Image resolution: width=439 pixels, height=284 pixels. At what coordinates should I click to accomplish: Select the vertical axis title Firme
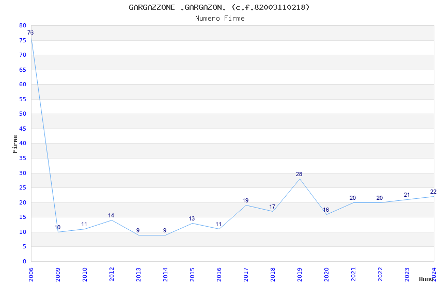(x=15, y=144)
